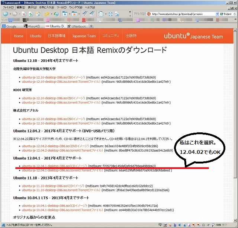Open the mail envelope toolbar icon

[x=101, y=14]
